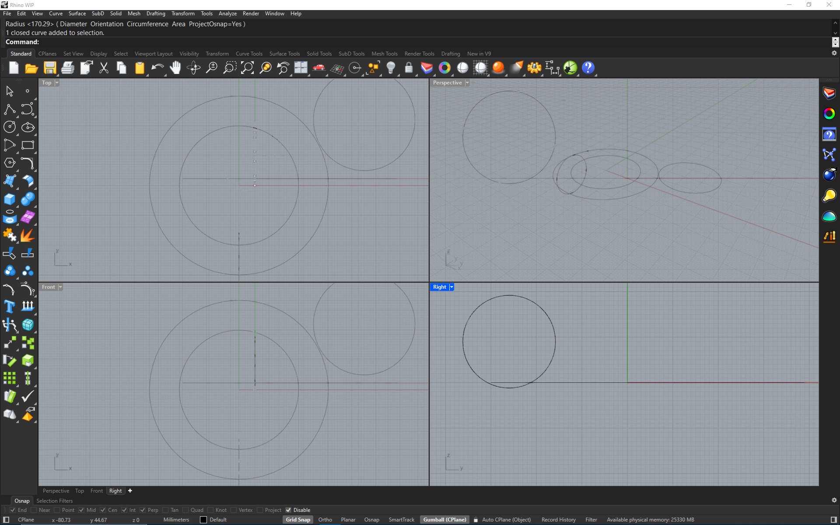This screenshot has width=840, height=525.
Task: Open the Transform menu
Action: click(183, 14)
